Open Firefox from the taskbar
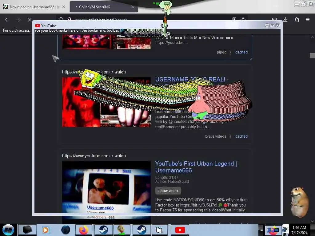Image resolution: width=315 pixels, height=236 pixels. [84, 230]
